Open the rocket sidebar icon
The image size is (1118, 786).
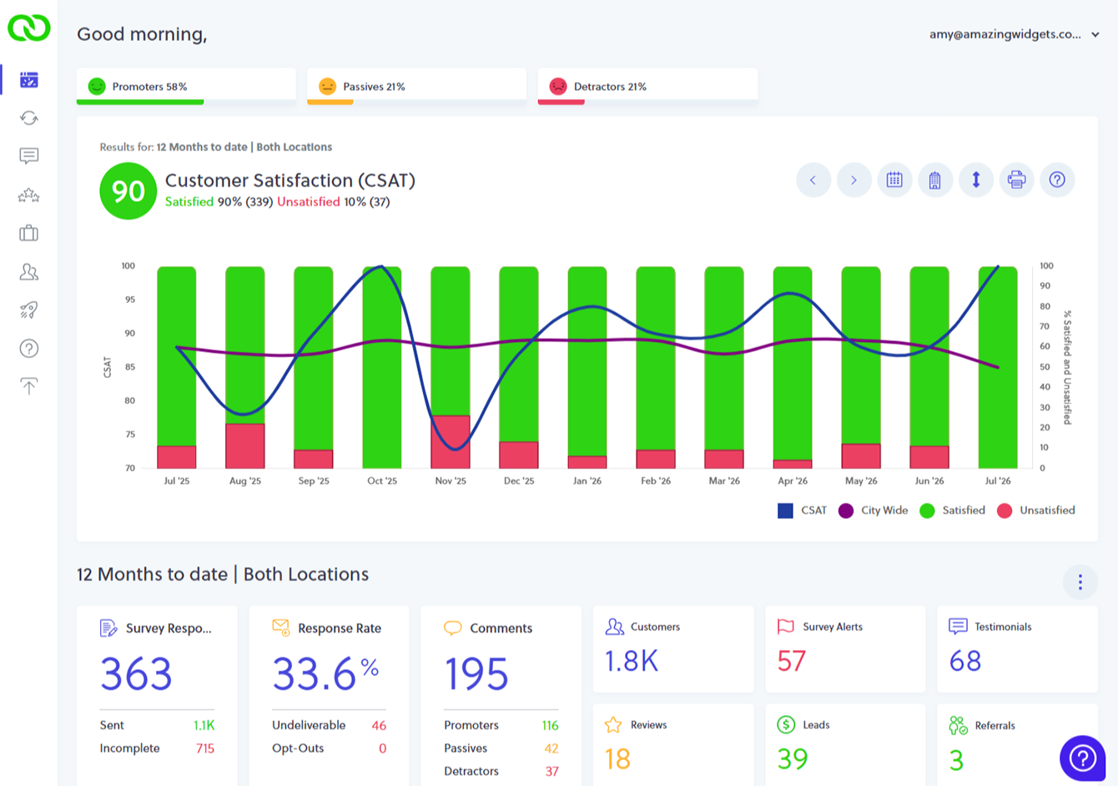29,310
